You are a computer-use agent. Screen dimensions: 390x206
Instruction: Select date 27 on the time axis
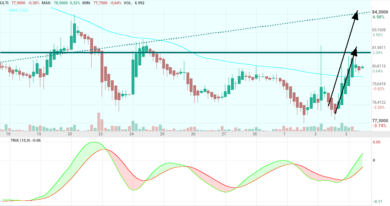(224, 134)
